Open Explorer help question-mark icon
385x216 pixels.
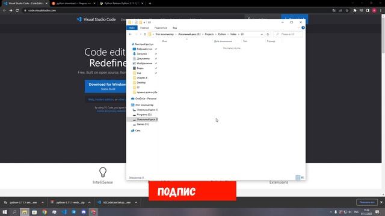tap(303, 28)
